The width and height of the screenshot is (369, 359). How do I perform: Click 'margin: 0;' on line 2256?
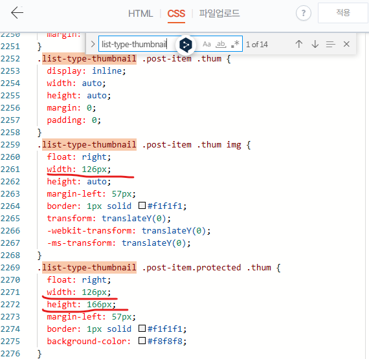[x=71, y=107]
